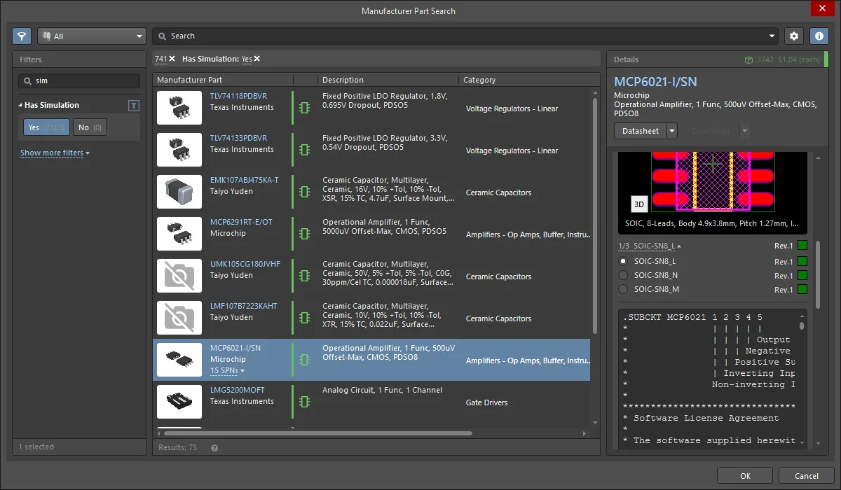This screenshot has height=490, width=841.
Task: Remove the 741 search filter tag
Action: point(172,59)
